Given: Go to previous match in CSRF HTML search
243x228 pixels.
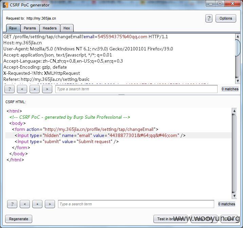Looking at the screenshot, I should pyautogui.click(x=25, y=204).
